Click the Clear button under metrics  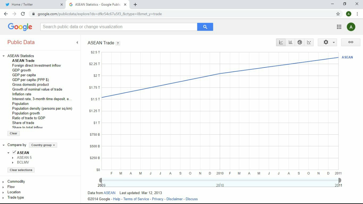tap(14, 133)
